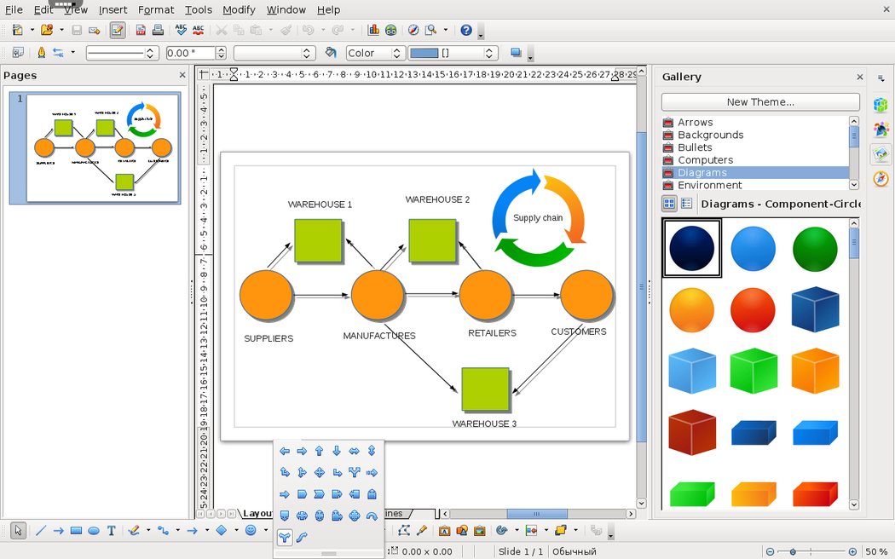Open the sidebar Properties deck icon
895x559 pixels.
click(881, 106)
